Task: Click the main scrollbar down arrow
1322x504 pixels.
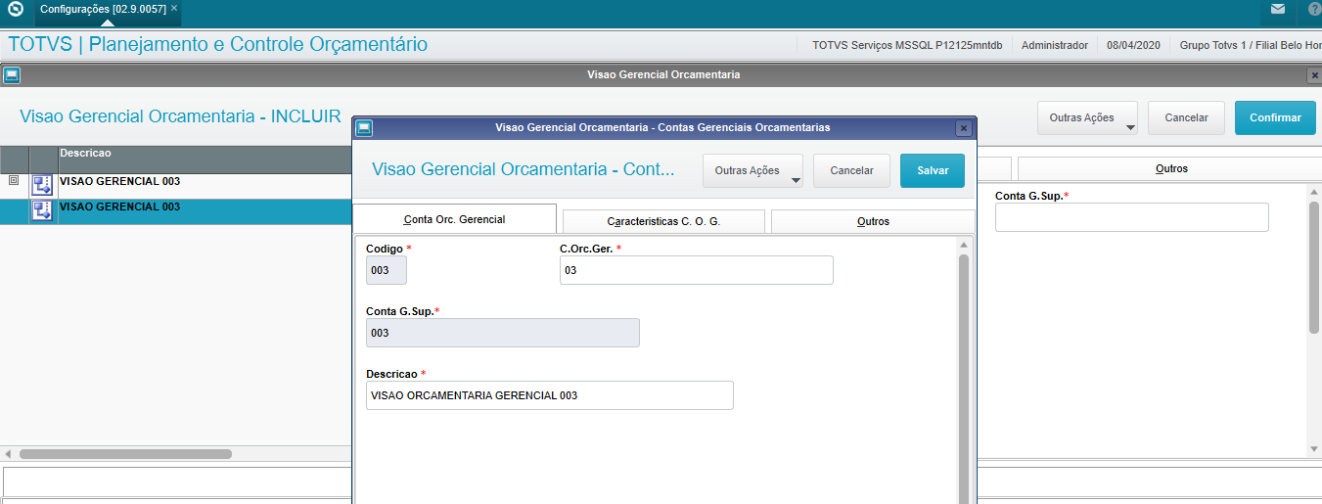Action: (x=1314, y=448)
